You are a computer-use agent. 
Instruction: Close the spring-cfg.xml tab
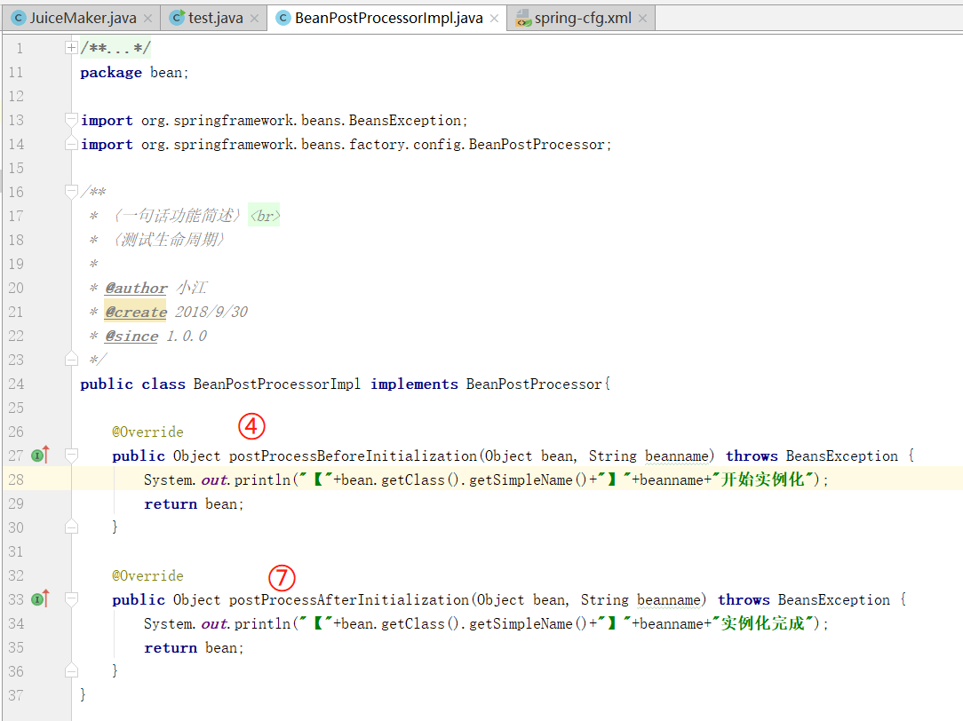[641, 19]
